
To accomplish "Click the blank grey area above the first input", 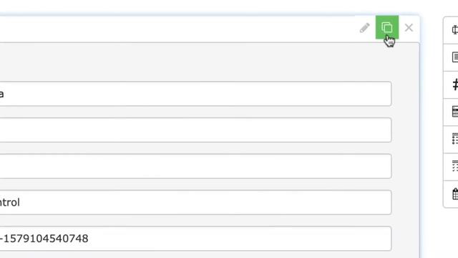I will [195, 62].
